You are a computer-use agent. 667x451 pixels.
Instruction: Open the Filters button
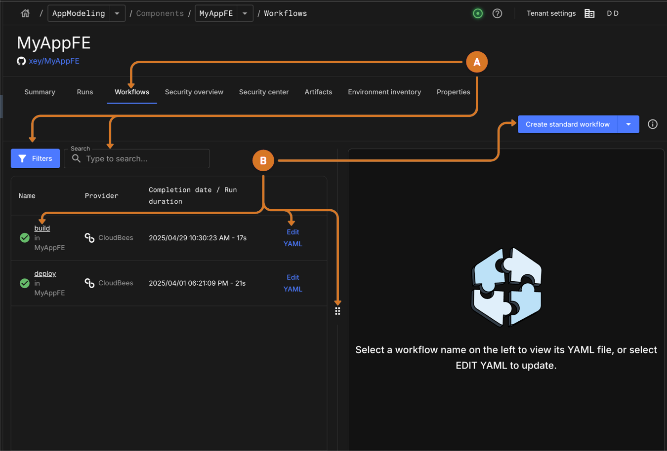click(36, 158)
